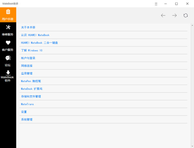The image size is (194, 148).
Task: Go back with the left arrow
Action: pos(163,16)
